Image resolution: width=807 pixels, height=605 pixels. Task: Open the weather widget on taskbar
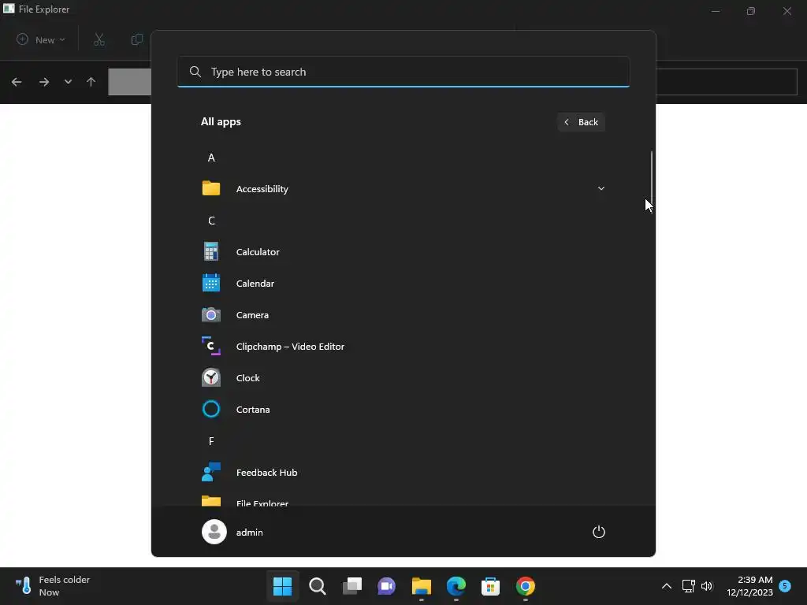tap(53, 586)
